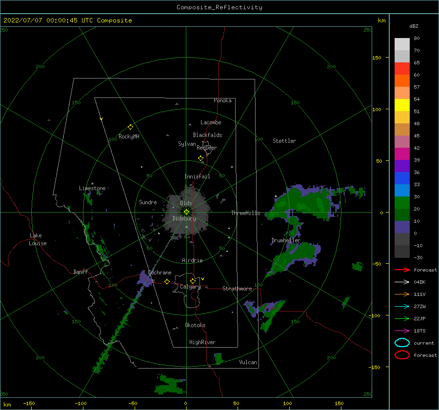
Task: Pick the slate purple 10 dBZ swatch
Action: click(x=402, y=227)
